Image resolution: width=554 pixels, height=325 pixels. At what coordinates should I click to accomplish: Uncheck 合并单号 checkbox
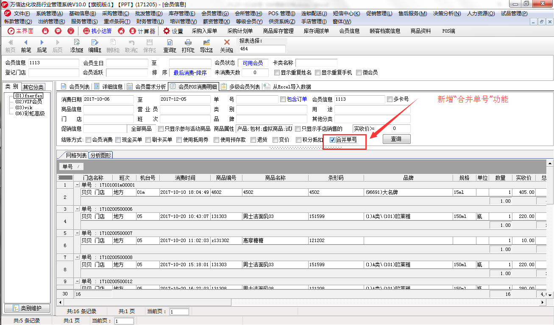333,140
